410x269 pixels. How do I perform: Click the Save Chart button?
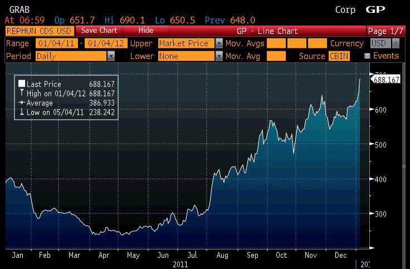99,31
